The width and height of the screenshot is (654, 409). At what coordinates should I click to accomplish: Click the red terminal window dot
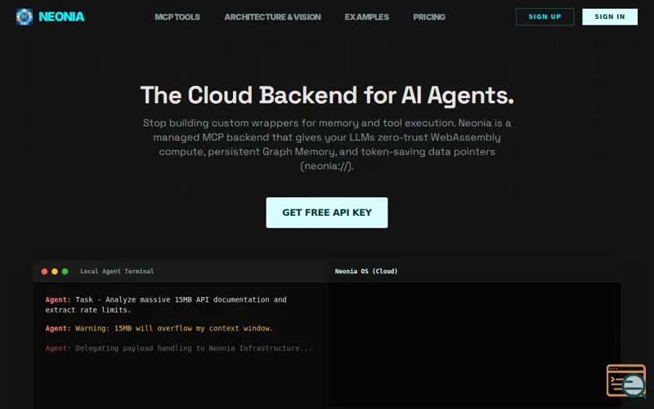pos(44,272)
